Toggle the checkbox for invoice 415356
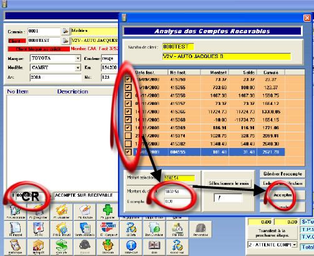 click(128, 96)
